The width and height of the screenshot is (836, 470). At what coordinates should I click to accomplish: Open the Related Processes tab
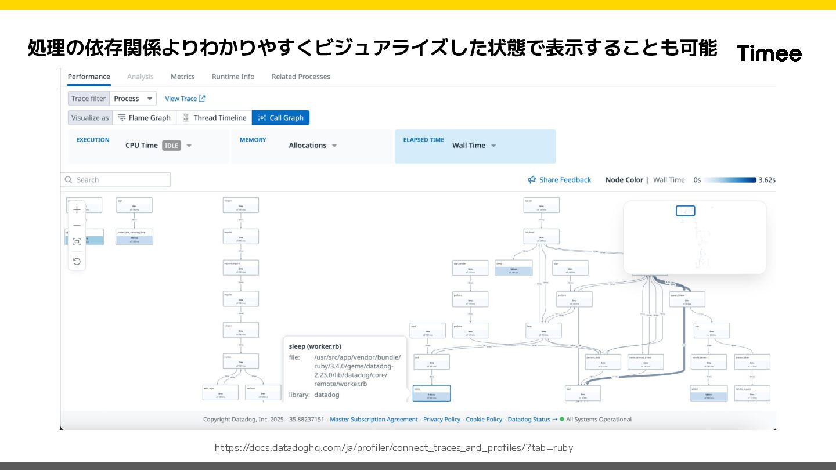(301, 77)
